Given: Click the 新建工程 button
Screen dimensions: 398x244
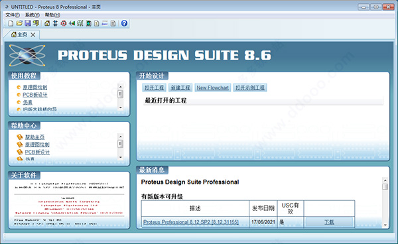Looking at the screenshot, I should point(180,88).
